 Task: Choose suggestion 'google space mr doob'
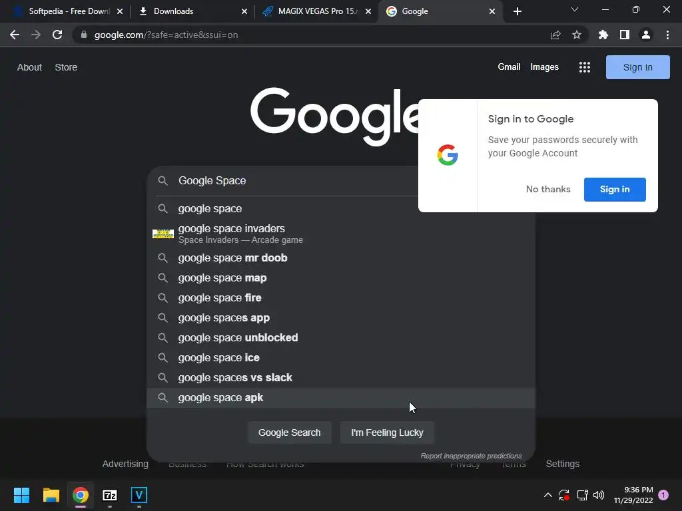(340, 258)
